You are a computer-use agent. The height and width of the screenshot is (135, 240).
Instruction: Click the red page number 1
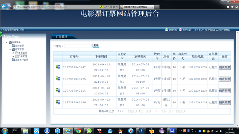click(156, 111)
